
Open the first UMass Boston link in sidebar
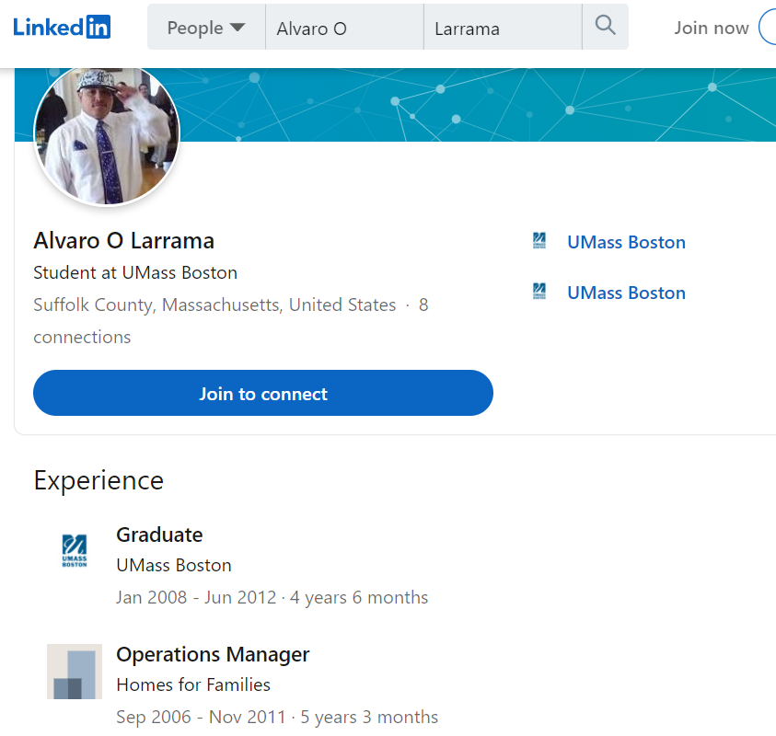tap(626, 242)
